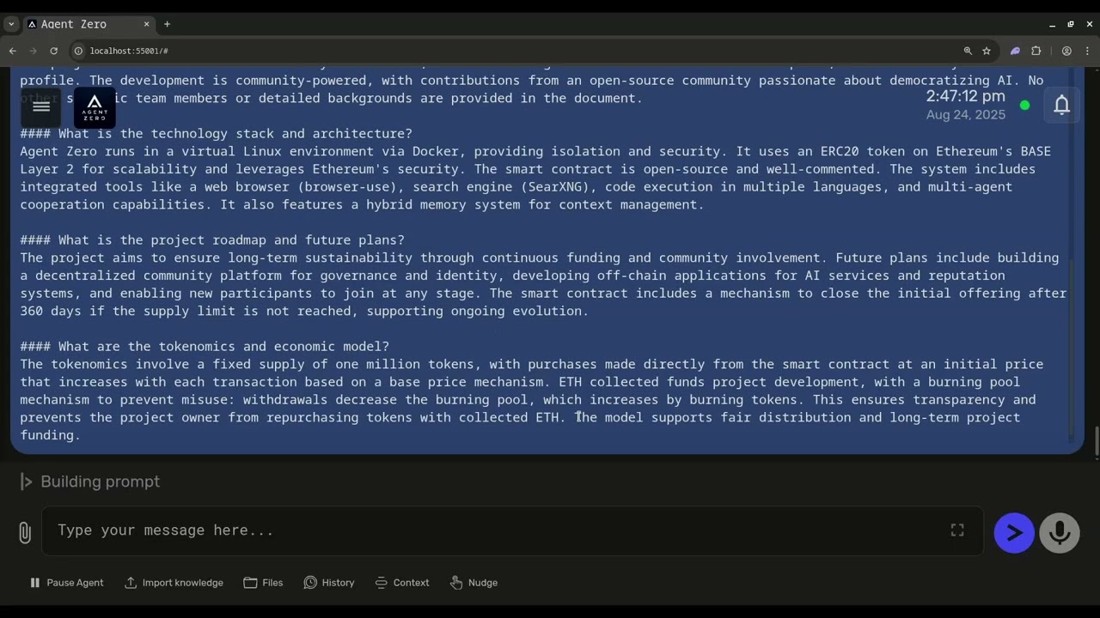Activate the microphone voice input
Image resolution: width=1100 pixels, height=618 pixels.
click(1059, 533)
